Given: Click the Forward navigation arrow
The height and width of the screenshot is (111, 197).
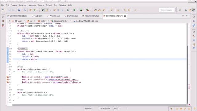Looking at the screenshot, I should [x=135, y=10].
